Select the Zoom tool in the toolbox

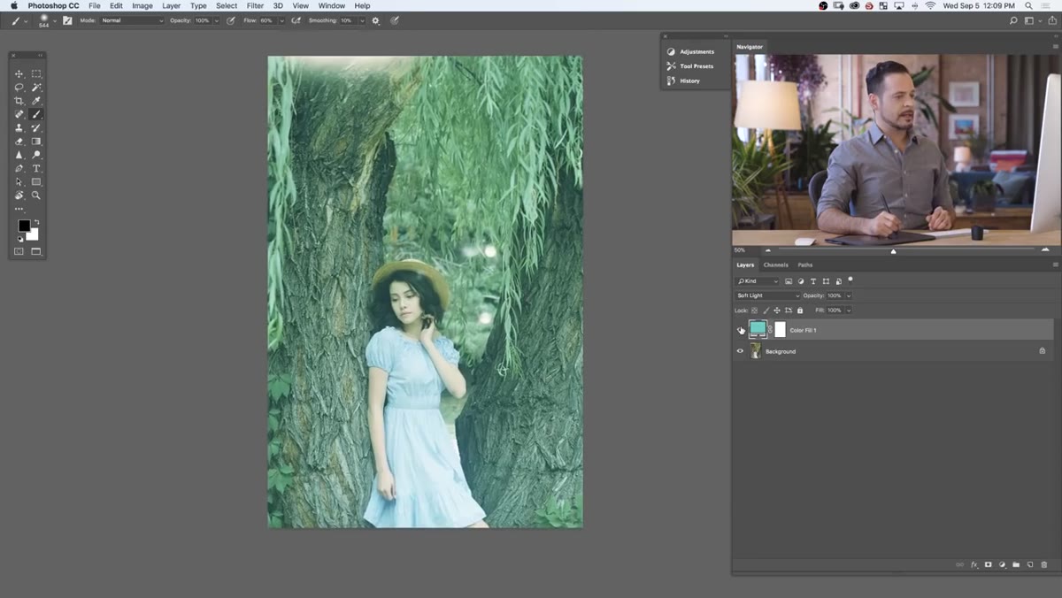36,195
